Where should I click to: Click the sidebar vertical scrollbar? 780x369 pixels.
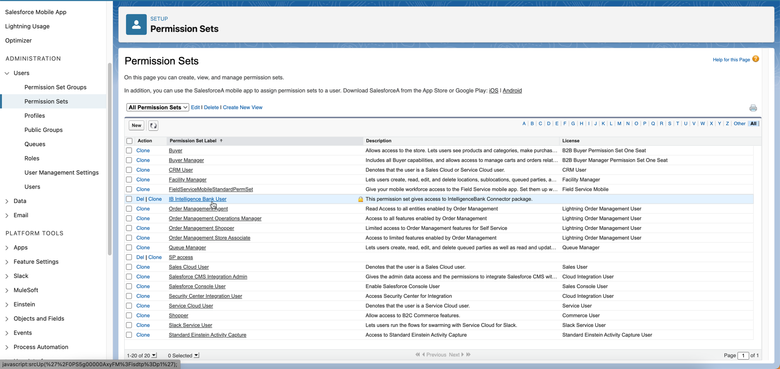click(109, 158)
